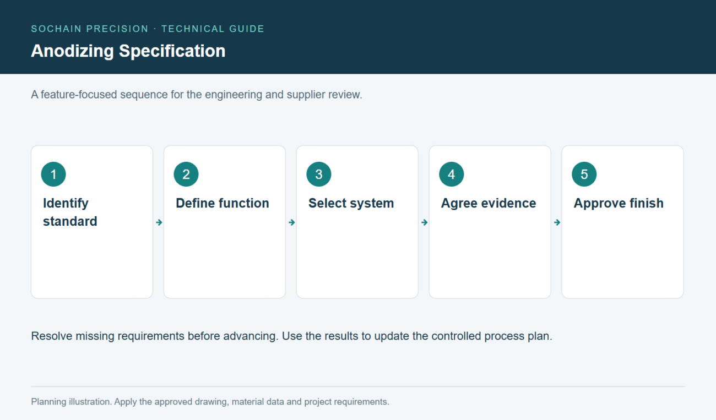
Task: Click the Anodizing Specification title
Action: click(128, 51)
